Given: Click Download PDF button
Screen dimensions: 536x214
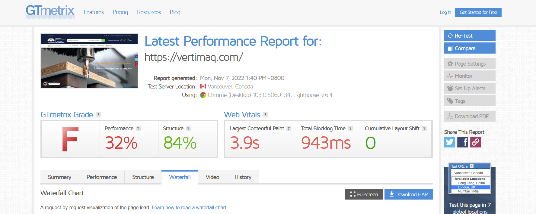Looking at the screenshot, I should point(470,116).
